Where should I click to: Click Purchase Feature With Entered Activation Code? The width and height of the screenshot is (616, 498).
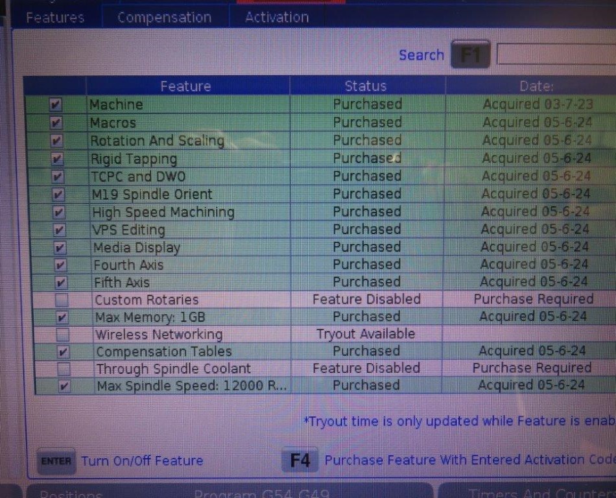(469, 460)
